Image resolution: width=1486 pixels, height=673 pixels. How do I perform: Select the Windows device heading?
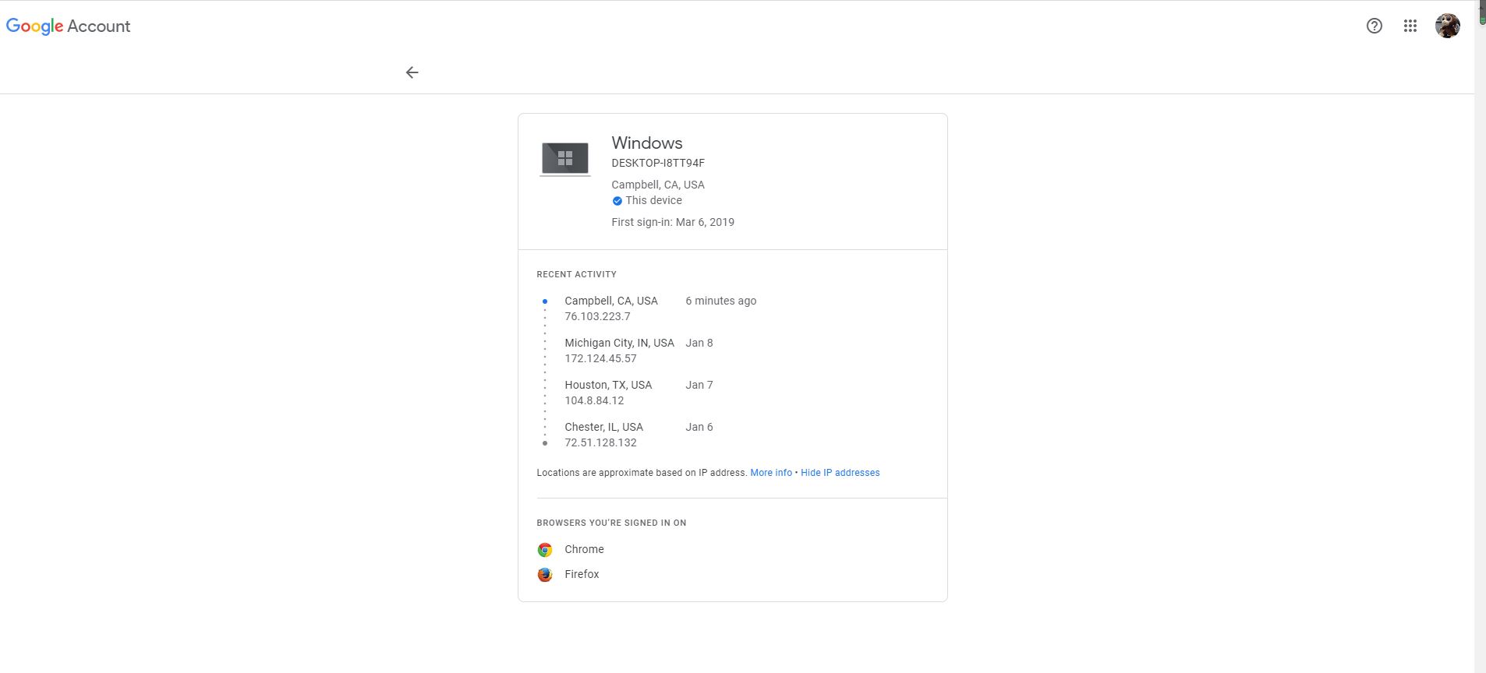pos(647,143)
